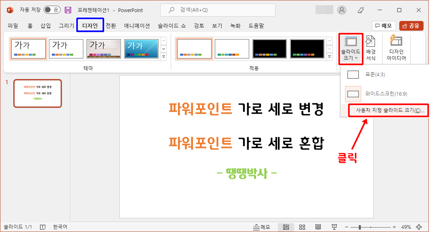The height and width of the screenshot is (232, 430).
Task: Open the 애니메이션 ribbon tab
Action: point(137,25)
